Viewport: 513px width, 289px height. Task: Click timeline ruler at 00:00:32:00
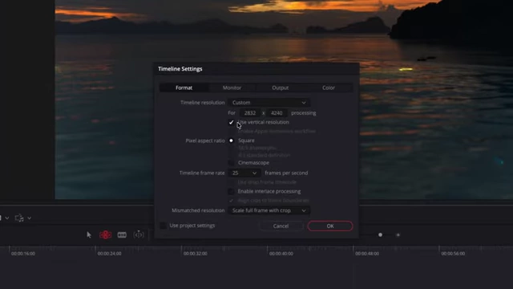[196, 254]
